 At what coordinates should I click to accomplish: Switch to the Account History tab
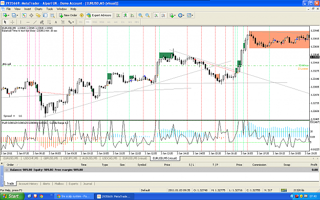click(x=28, y=184)
